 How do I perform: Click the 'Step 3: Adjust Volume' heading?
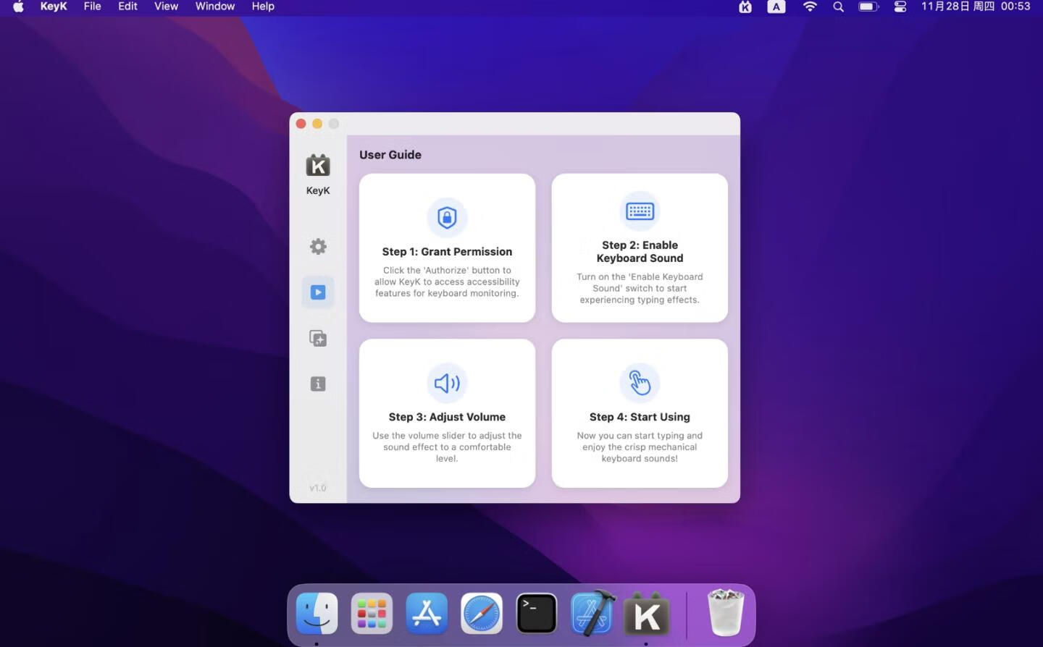click(x=447, y=417)
